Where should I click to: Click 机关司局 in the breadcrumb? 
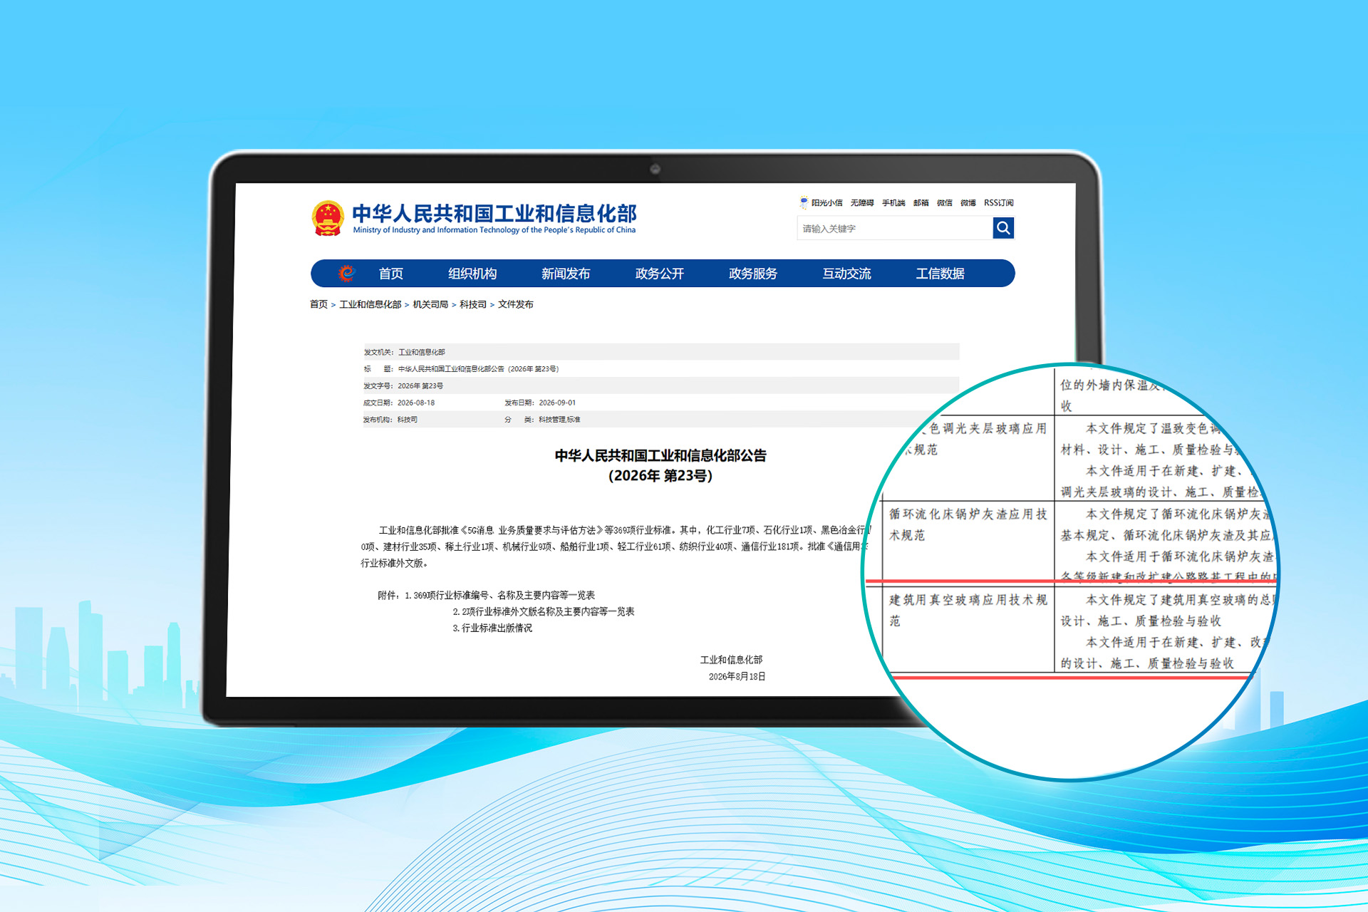tap(430, 304)
